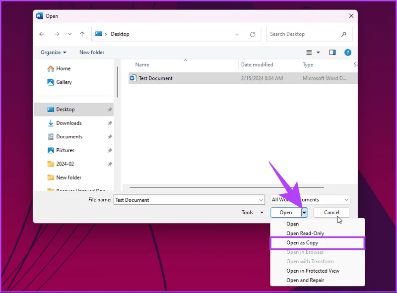
Task: Click the search magnifier icon
Action: [x=343, y=34]
